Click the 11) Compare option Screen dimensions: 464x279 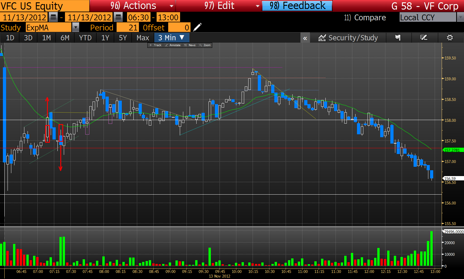click(x=365, y=18)
